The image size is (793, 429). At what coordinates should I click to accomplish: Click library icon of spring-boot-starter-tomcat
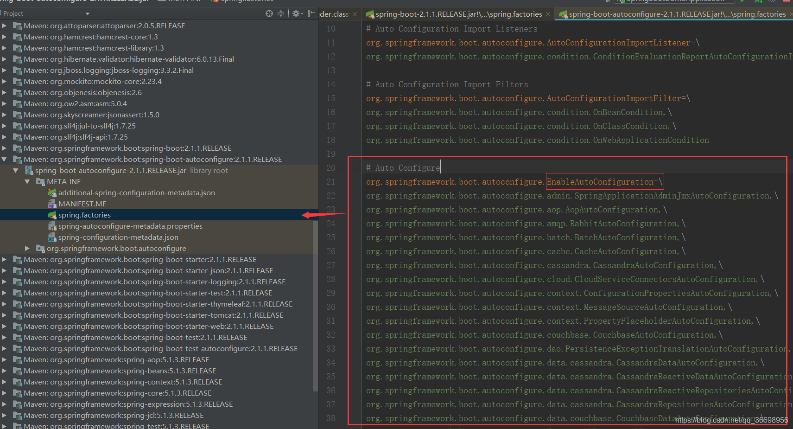(x=18, y=315)
